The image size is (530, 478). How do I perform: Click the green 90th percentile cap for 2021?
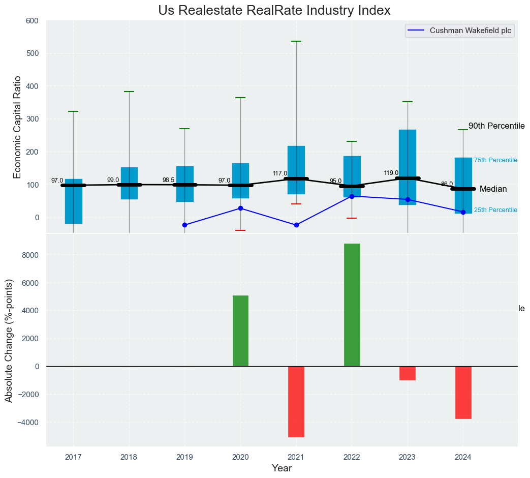[296, 41]
